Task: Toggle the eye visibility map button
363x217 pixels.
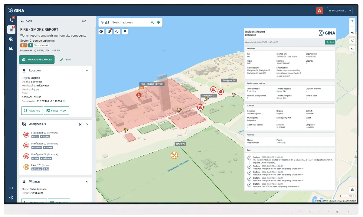Action: [x=101, y=31]
